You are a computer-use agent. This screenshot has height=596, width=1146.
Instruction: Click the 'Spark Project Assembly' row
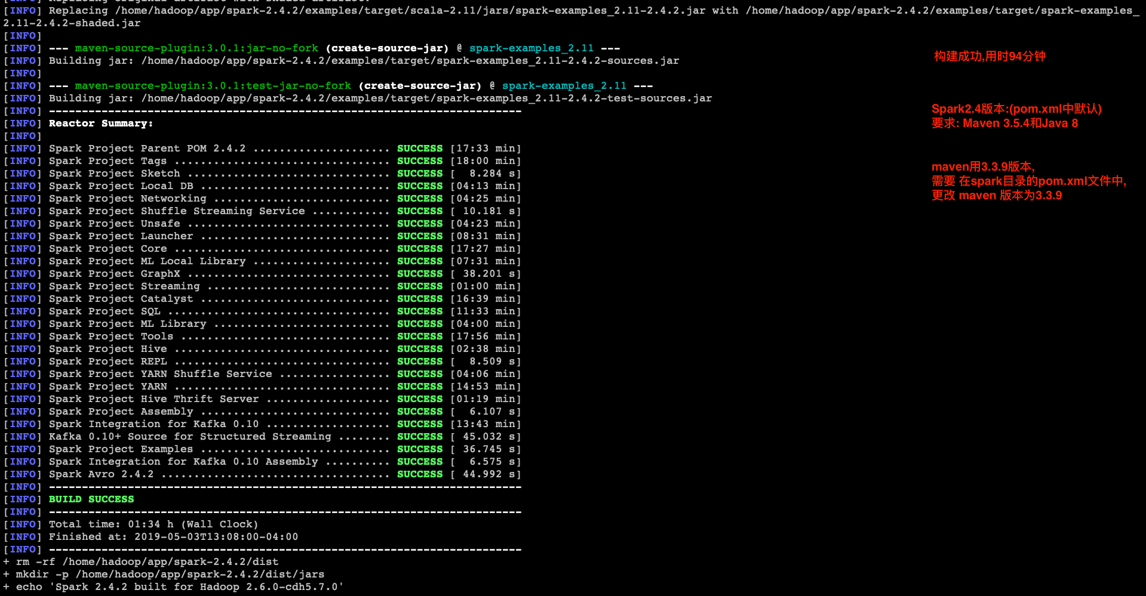coord(263,412)
